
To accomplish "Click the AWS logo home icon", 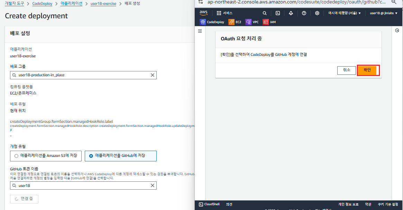I will (x=203, y=13).
